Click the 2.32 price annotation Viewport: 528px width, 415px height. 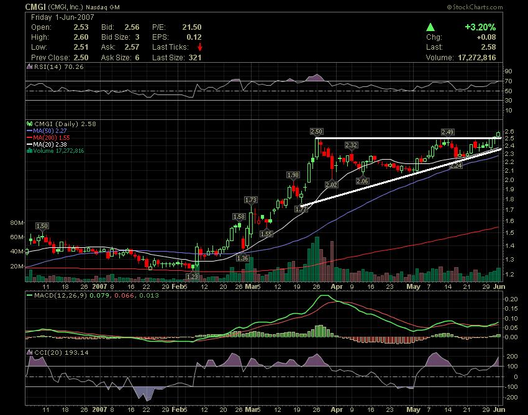(x=351, y=145)
